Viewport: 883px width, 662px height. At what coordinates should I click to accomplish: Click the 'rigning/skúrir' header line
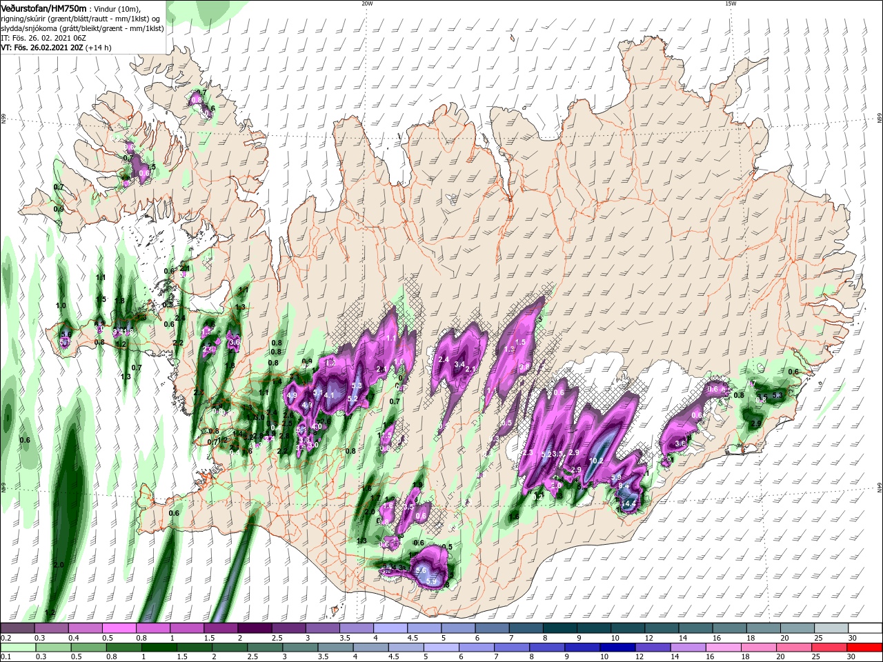tap(79, 19)
